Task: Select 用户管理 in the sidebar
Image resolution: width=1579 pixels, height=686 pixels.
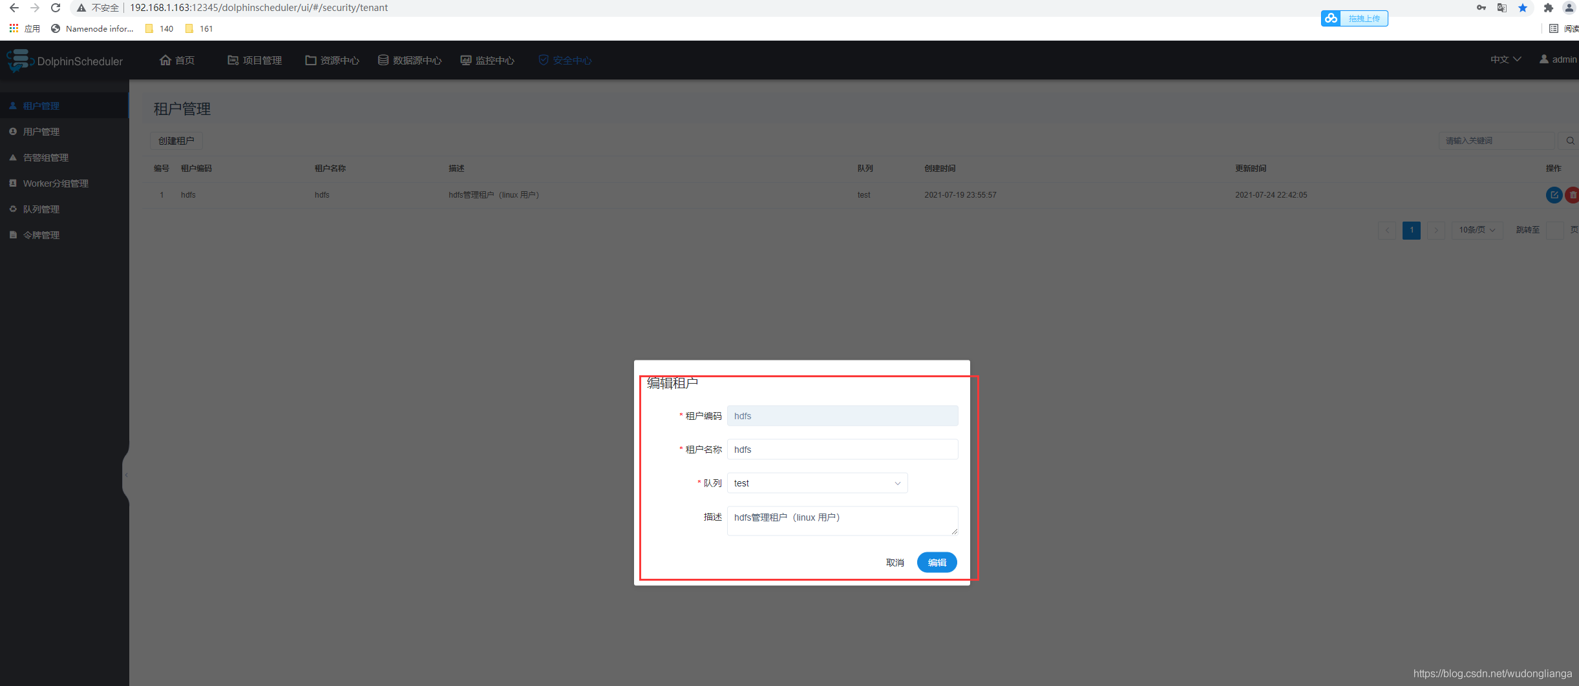Action: 41,132
